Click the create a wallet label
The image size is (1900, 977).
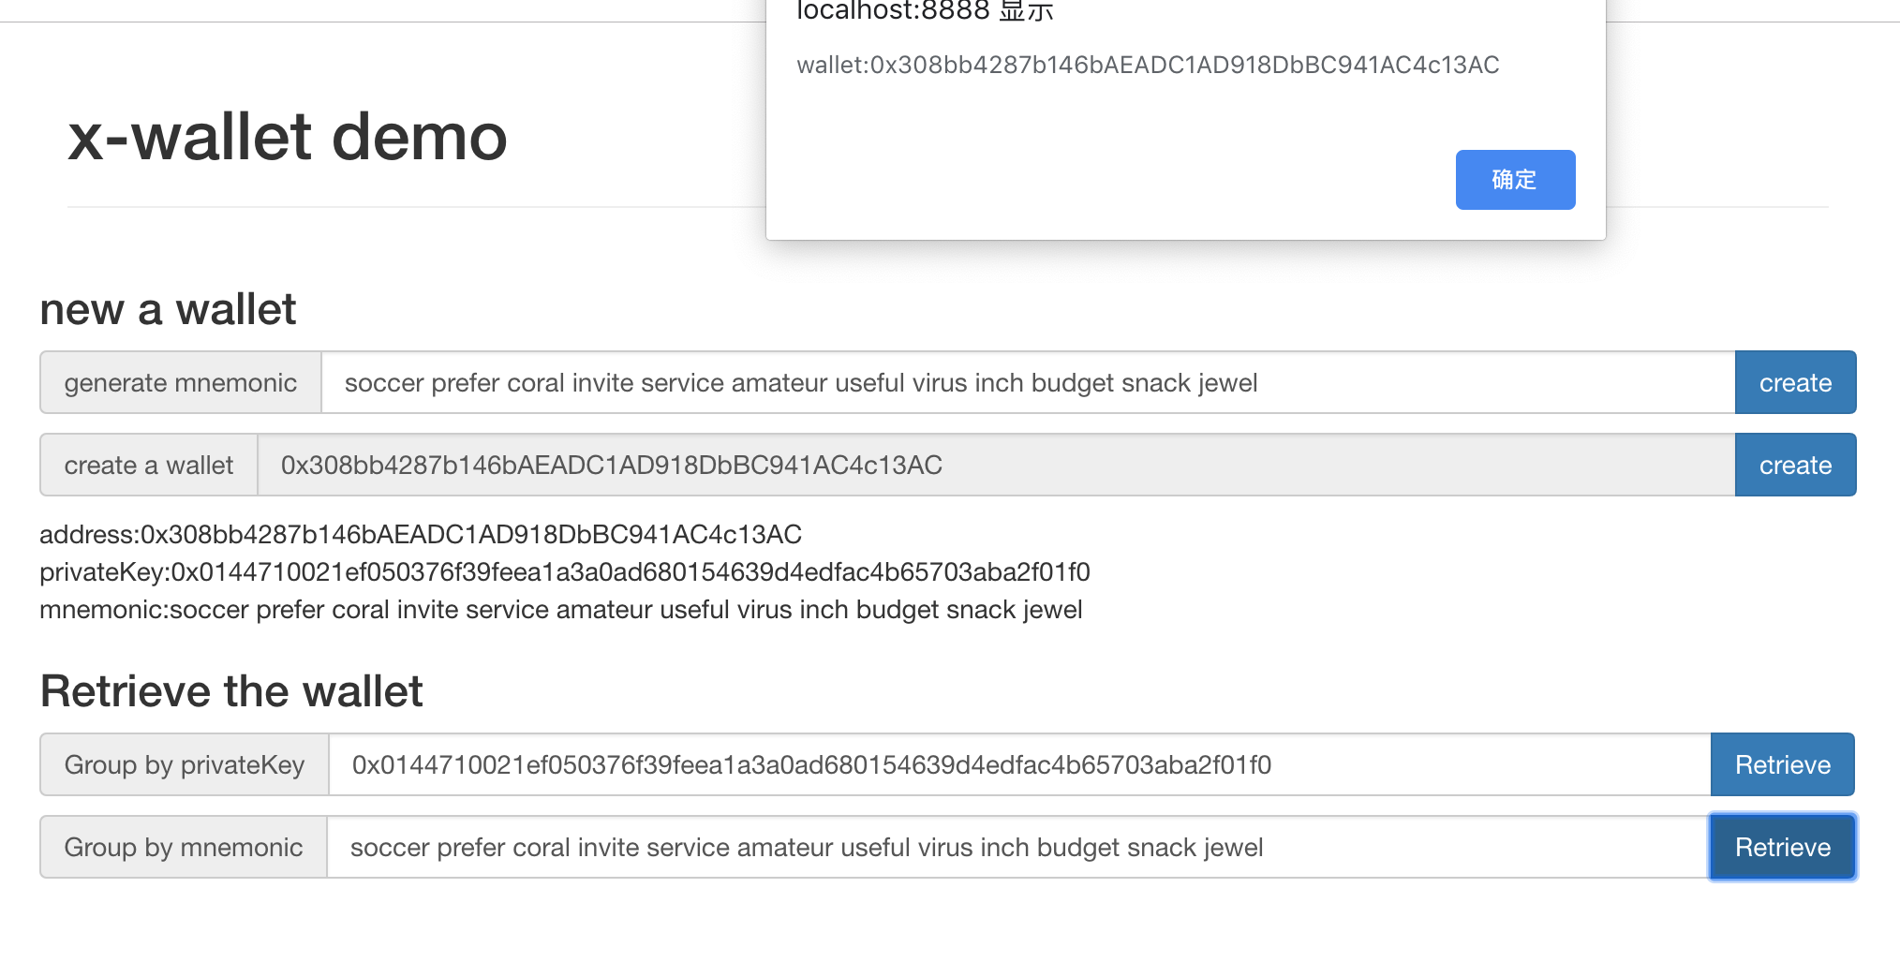148,466
